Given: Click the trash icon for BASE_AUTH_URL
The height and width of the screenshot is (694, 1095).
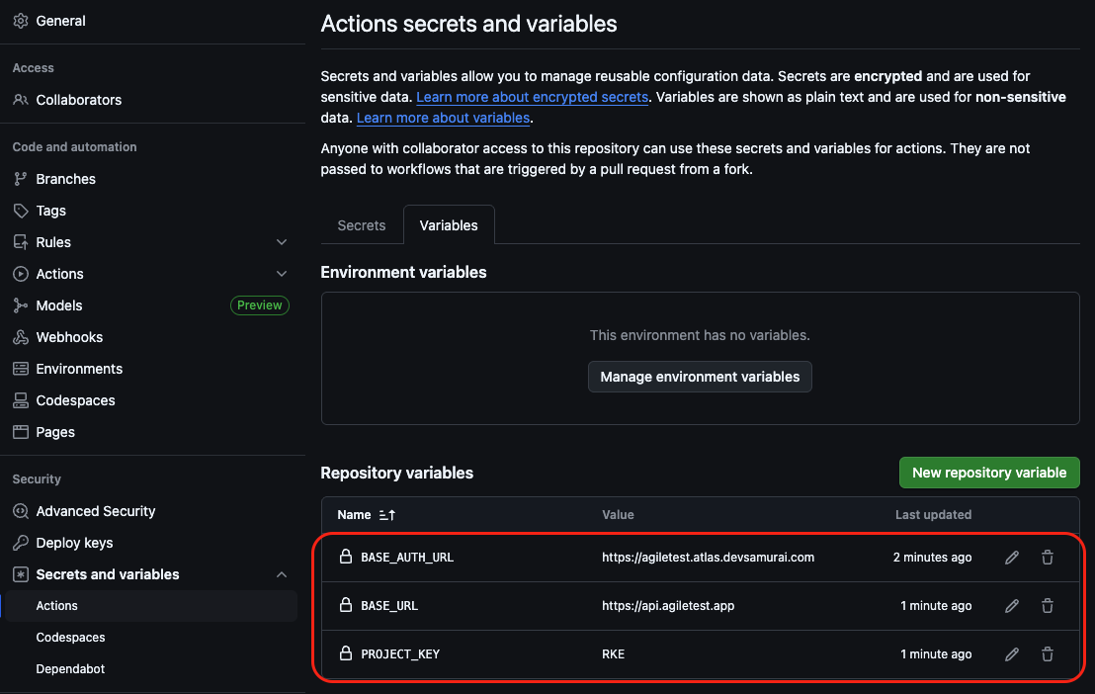Looking at the screenshot, I should 1048,558.
